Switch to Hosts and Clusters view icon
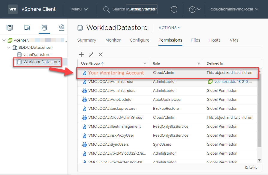268x175 pixels. tap(10, 28)
